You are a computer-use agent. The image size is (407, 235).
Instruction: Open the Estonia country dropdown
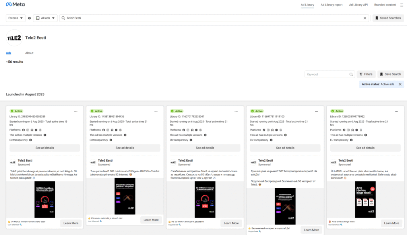pos(16,18)
